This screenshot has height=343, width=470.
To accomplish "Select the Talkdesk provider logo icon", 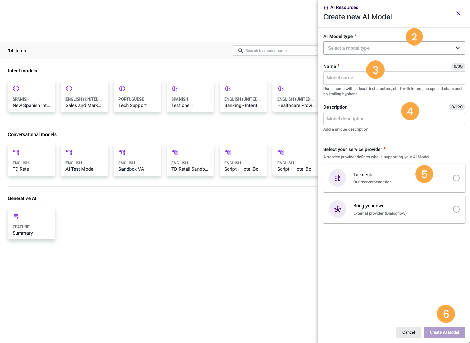I will 338,178.
